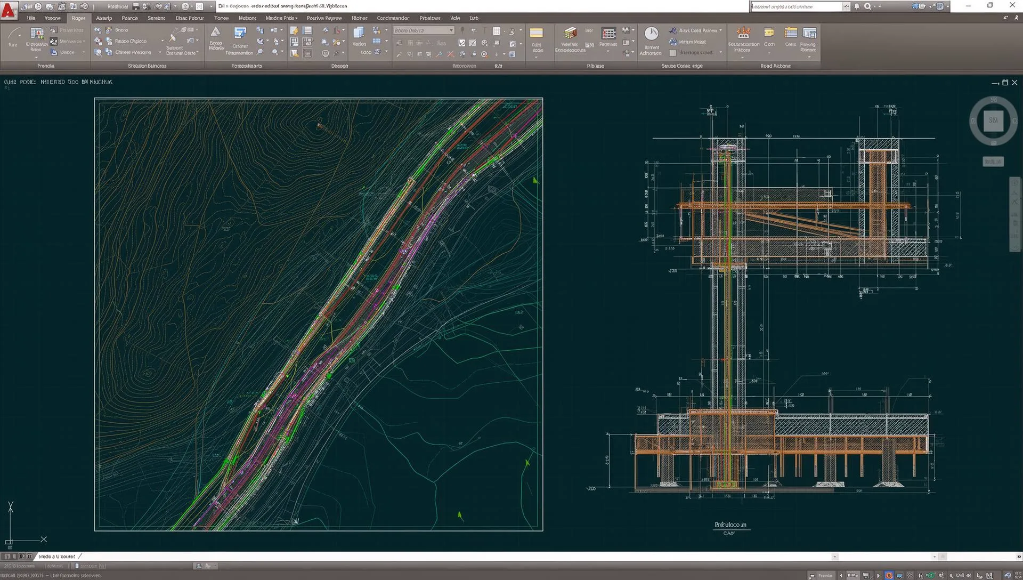Click the navigation bar on right edge
Viewport: 1023px width, 580px height.
click(1015, 214)
